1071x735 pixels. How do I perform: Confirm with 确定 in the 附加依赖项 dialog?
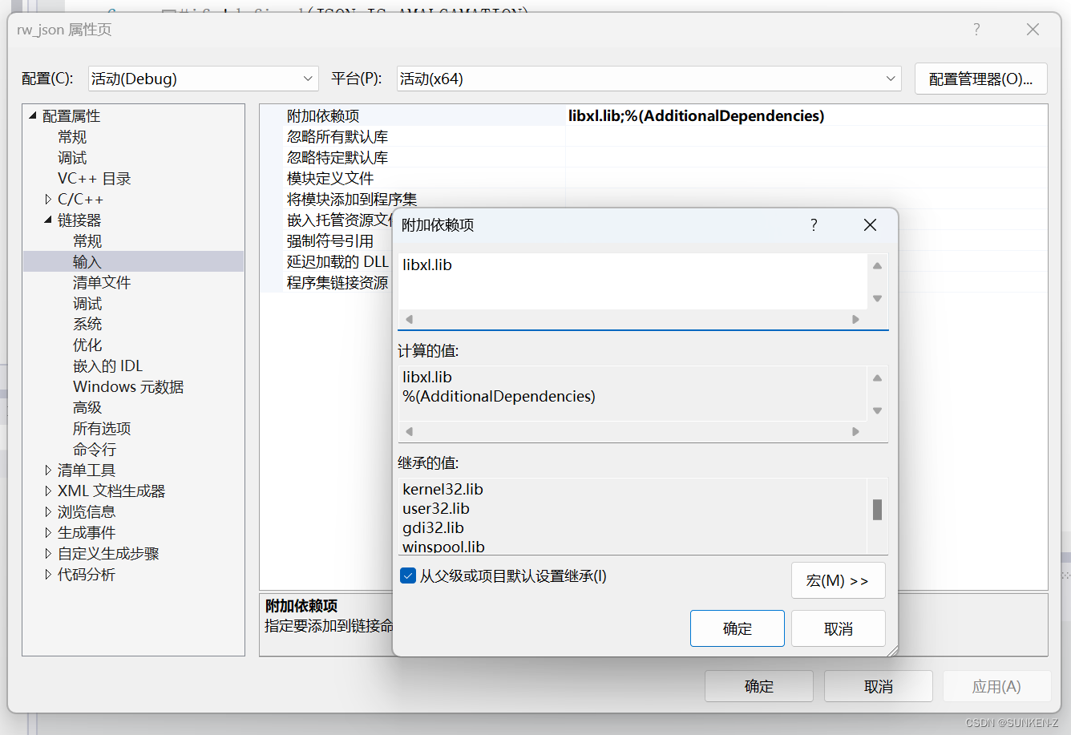737,628
